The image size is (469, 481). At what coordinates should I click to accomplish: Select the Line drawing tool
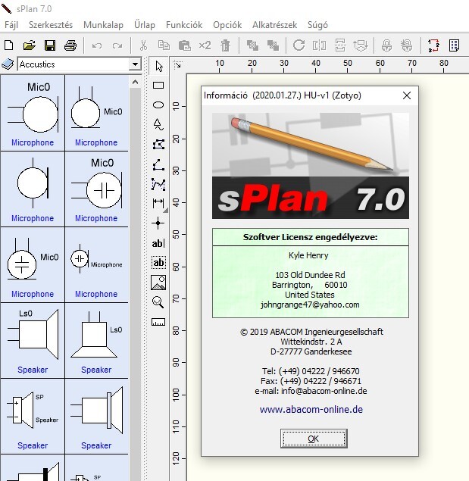[158, 164]
